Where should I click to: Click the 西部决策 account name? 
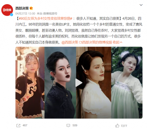pos(22,8)
